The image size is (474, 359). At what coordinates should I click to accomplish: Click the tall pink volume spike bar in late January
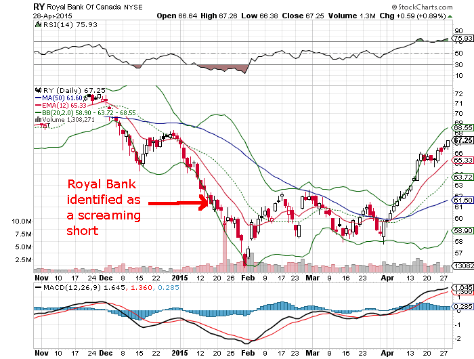pos(225,247)
